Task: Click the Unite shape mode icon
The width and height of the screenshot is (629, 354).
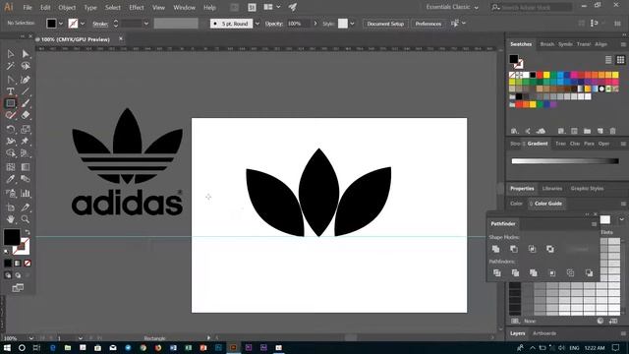Action: click(x=495, y=249)
